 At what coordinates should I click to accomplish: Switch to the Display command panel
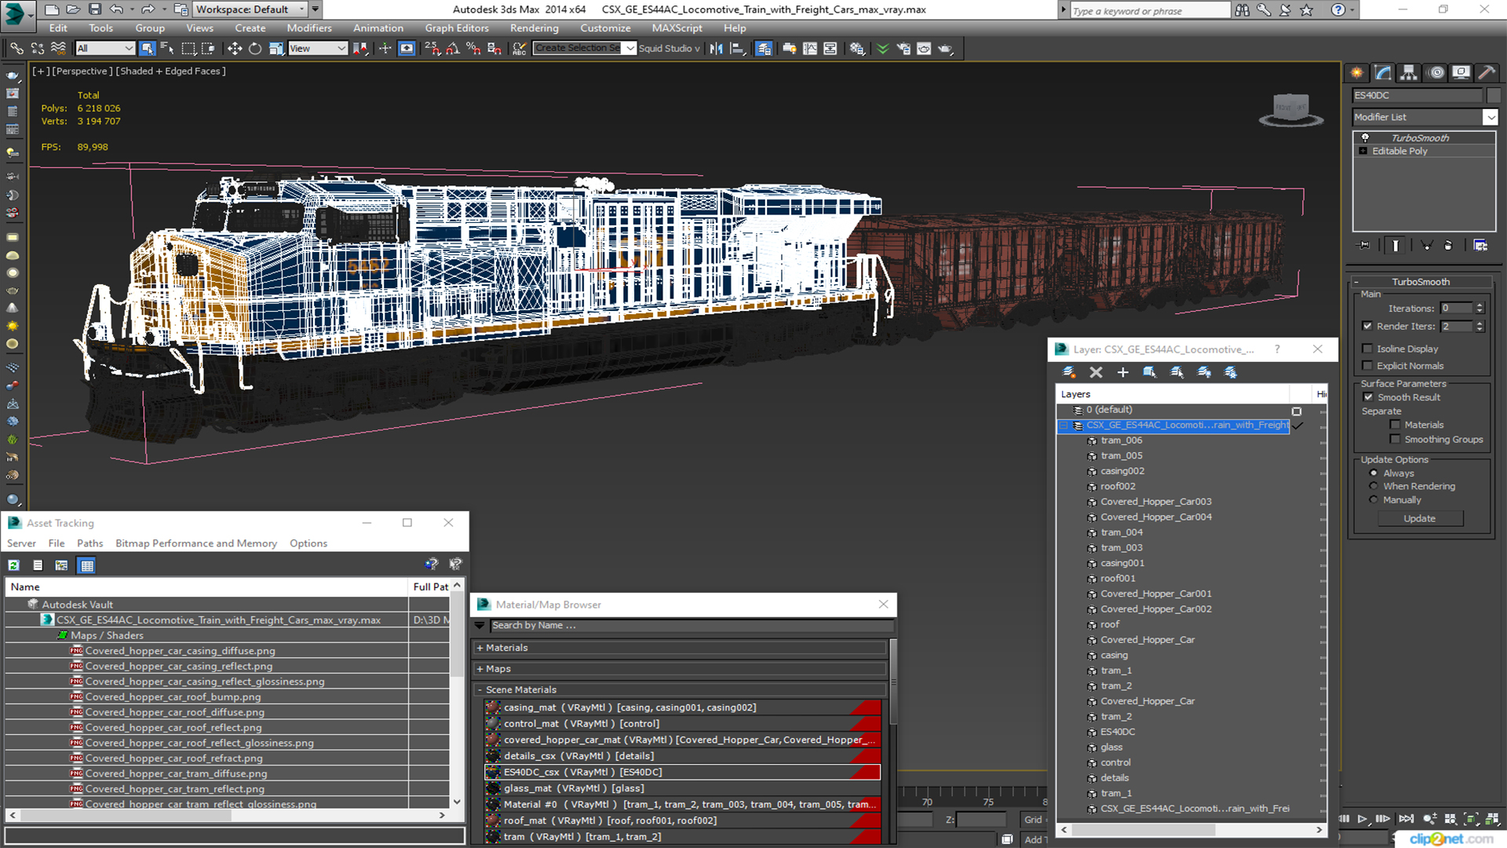[1461, 73]
